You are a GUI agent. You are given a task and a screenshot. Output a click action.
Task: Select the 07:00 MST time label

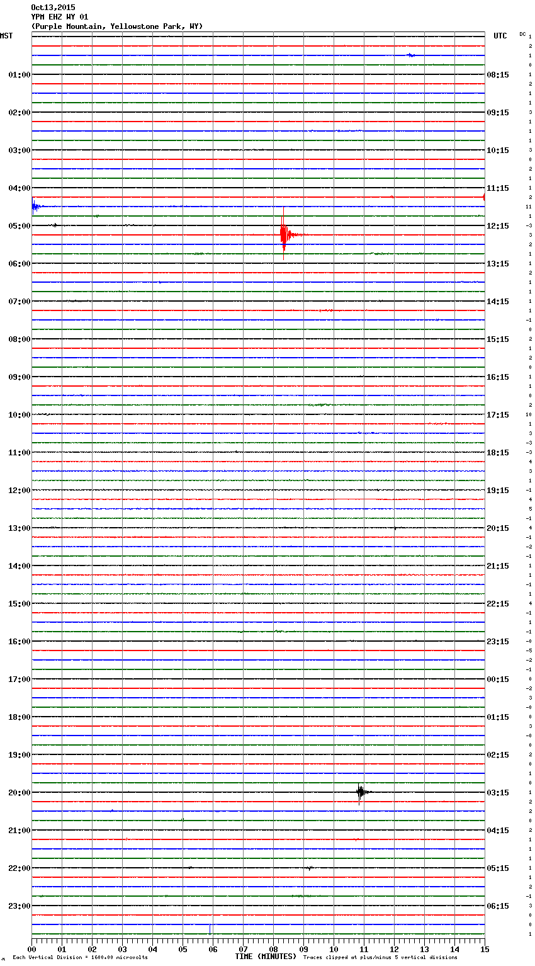20,302
